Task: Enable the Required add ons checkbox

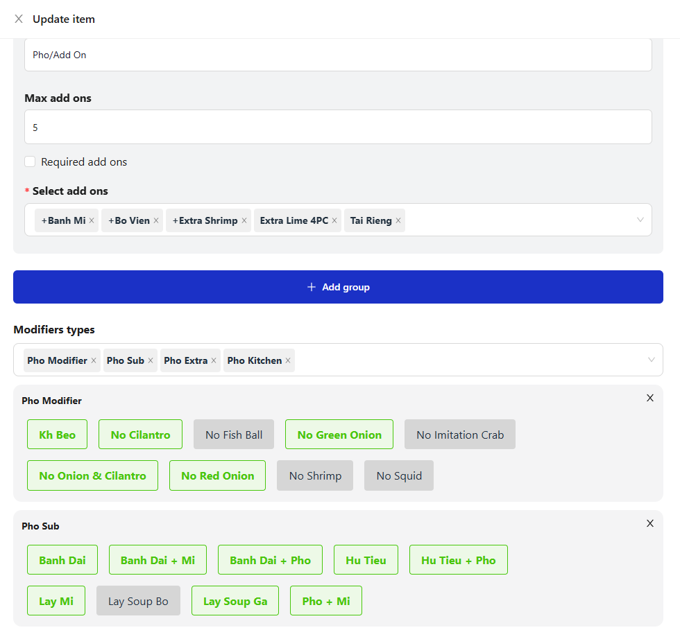Action: tap(30, 161)
